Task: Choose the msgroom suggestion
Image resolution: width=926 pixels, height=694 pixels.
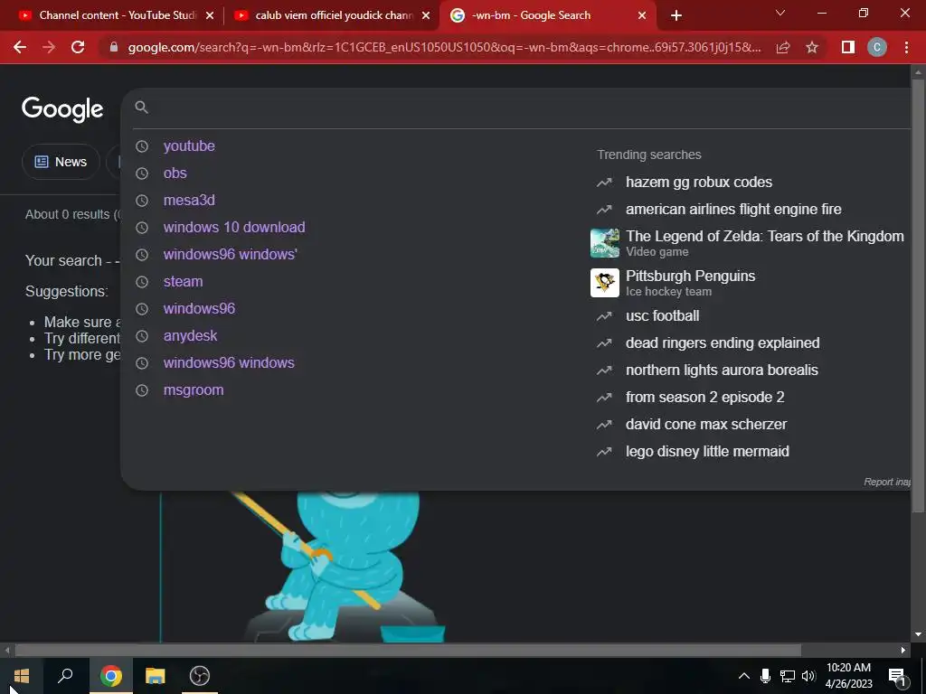Action: tap(194, 390)
